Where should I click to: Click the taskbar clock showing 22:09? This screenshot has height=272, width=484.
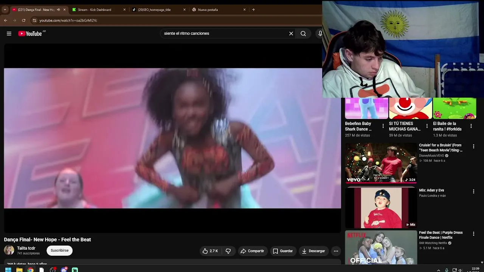[475, 269]
